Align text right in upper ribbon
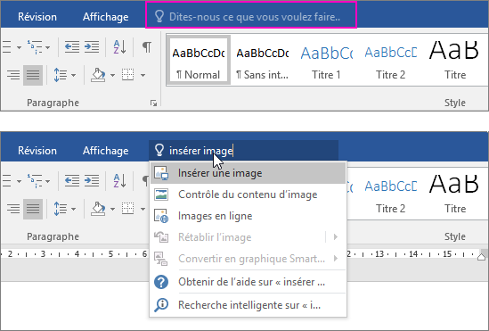The image size is (489, 331). coord(13,75)
